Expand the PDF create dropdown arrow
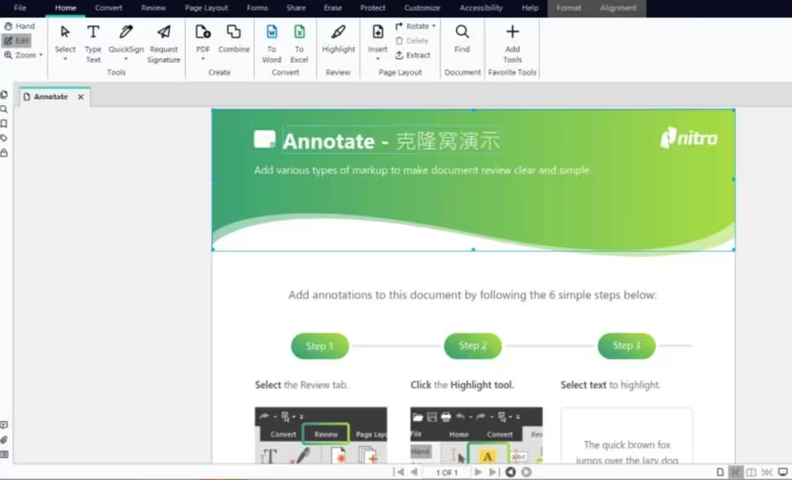Viewport: 792px width, 480px height. point(203,59)
